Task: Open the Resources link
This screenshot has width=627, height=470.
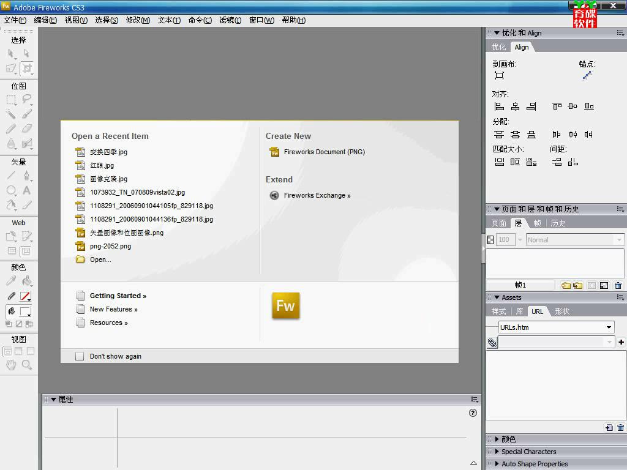Action: [x=109, y=323]
